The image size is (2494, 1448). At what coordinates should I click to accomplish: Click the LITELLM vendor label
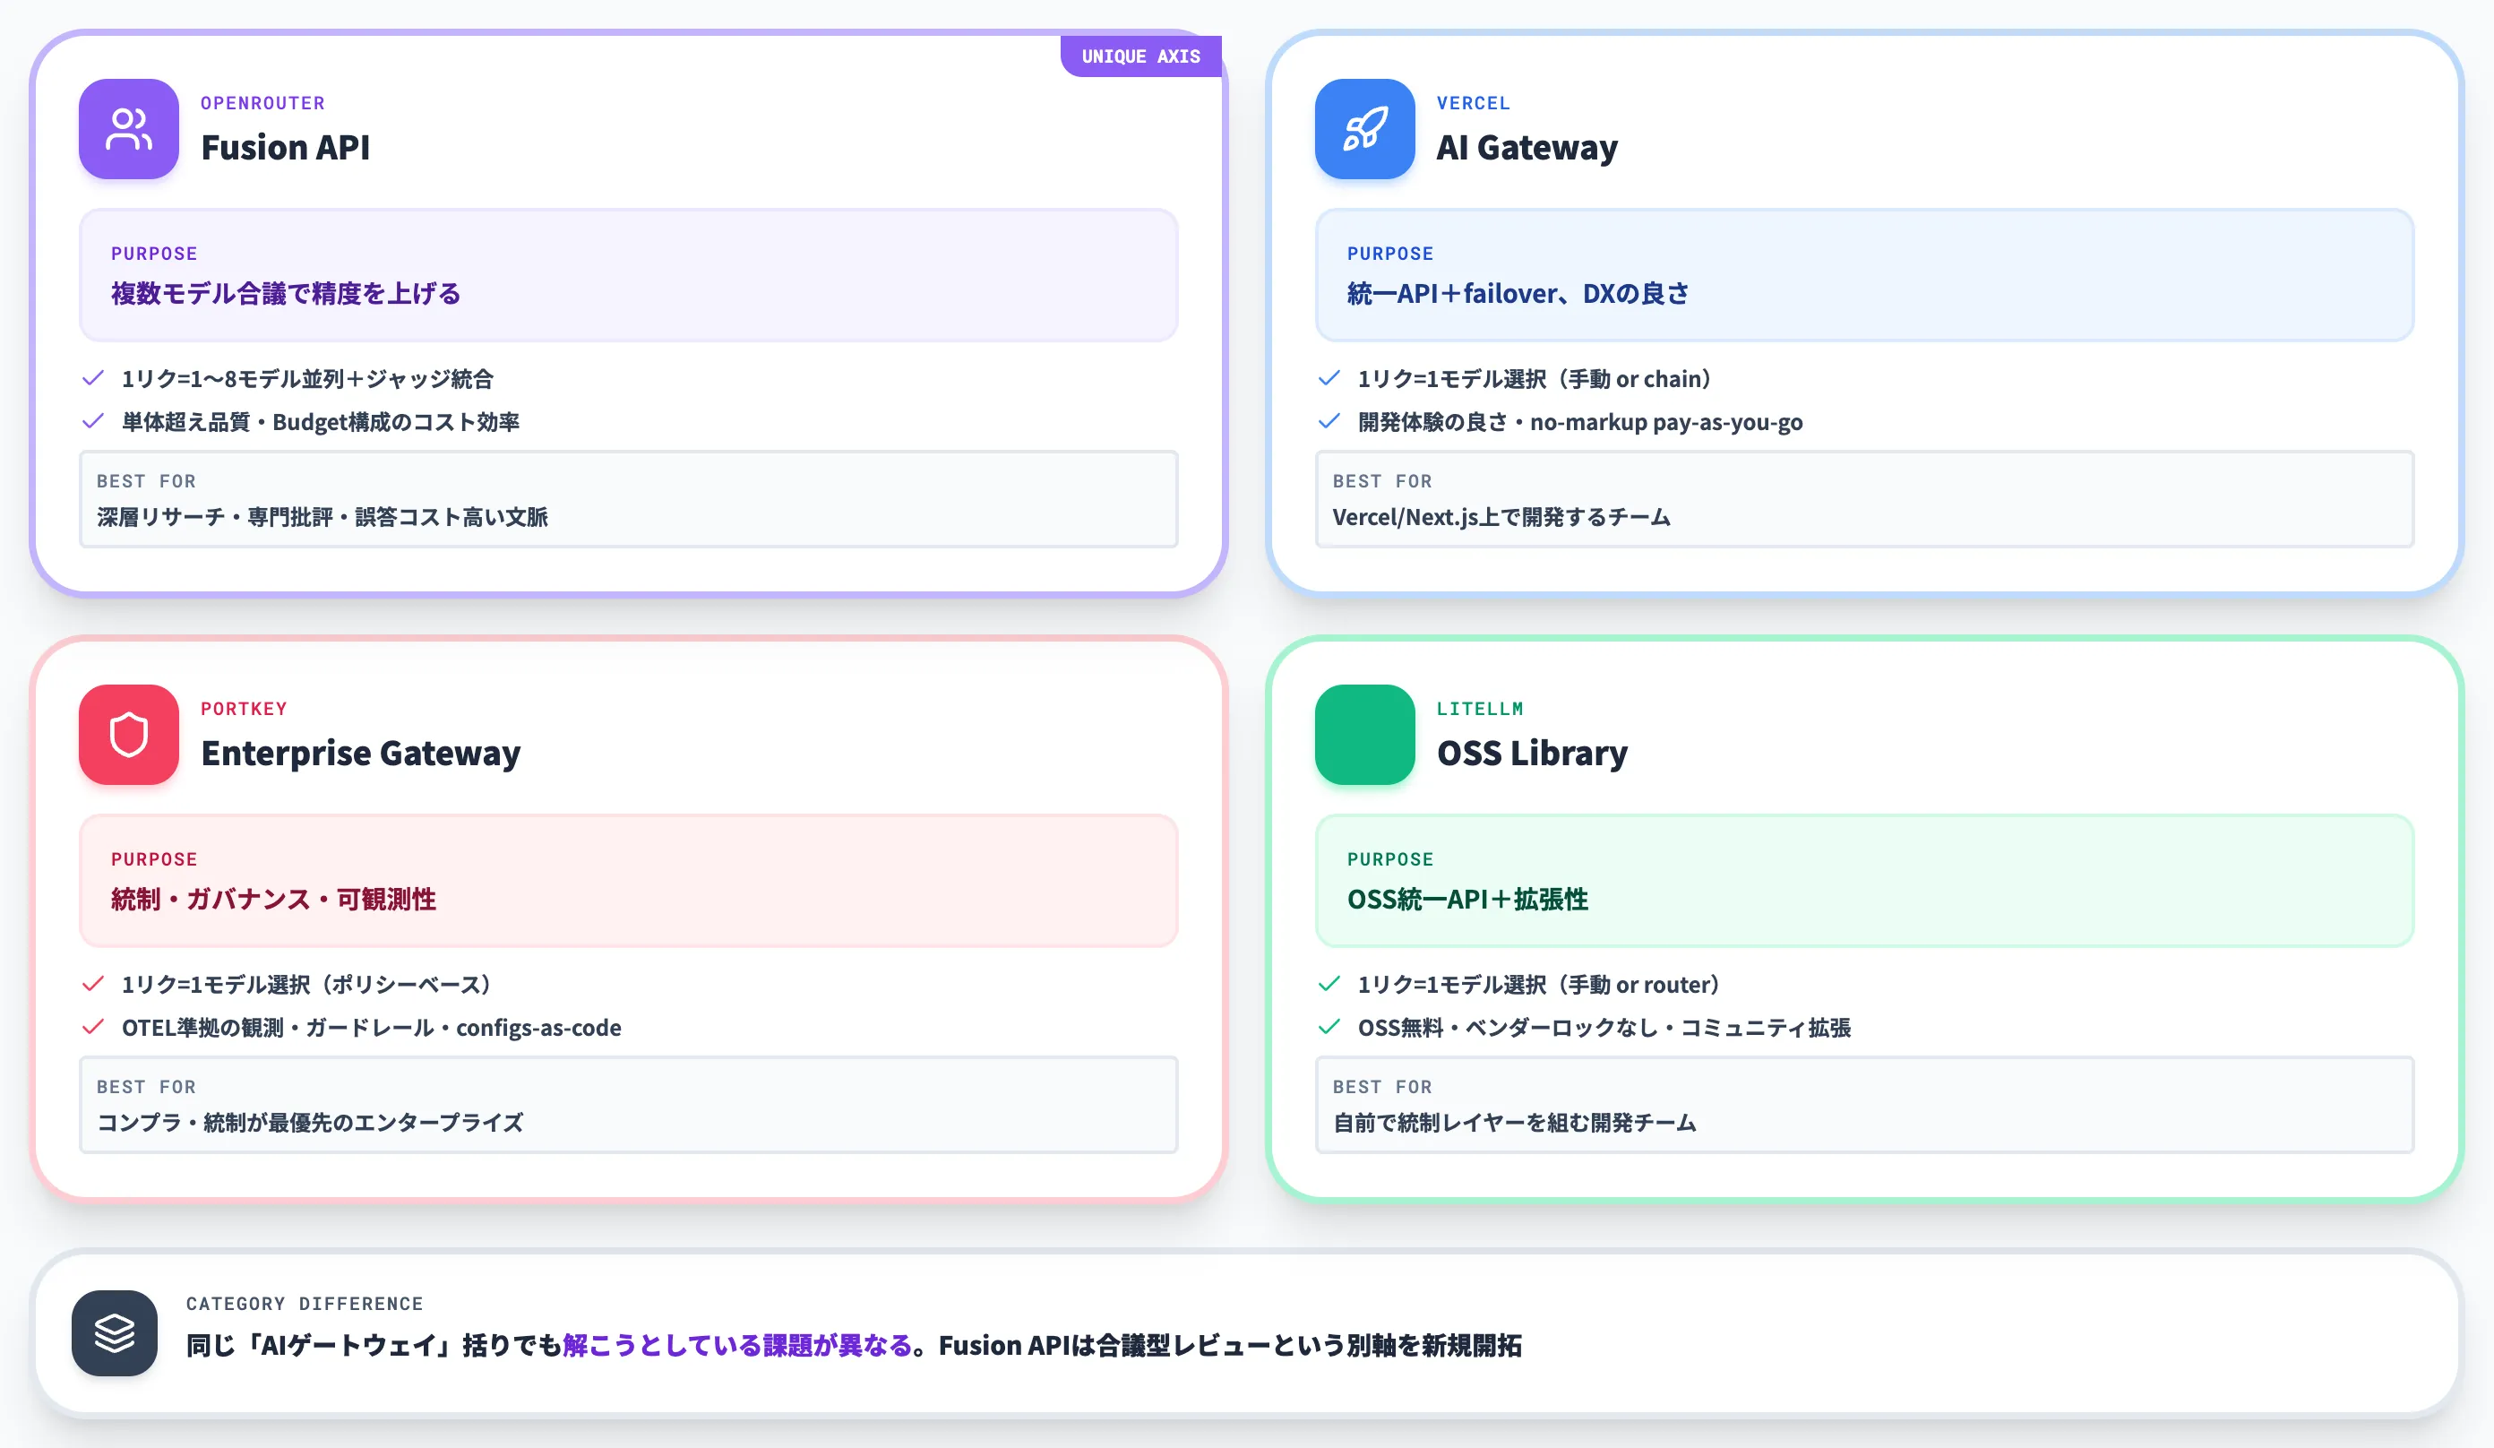(x=1480, y=709)
